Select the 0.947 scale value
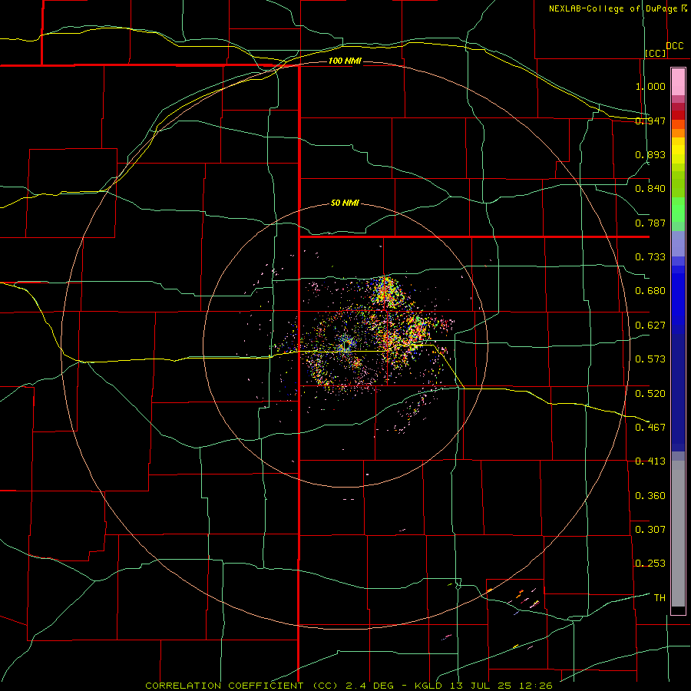 coord(650,121)
